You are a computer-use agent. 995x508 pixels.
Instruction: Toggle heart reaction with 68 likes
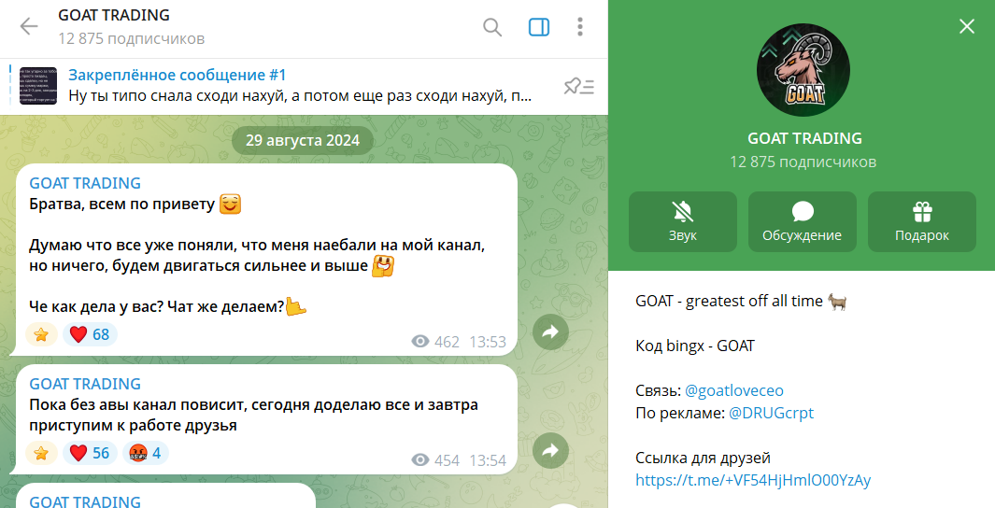pyautogui.click(x=90, y=334)
